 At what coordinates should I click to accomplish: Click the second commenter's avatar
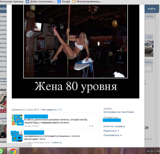(17, 136)
